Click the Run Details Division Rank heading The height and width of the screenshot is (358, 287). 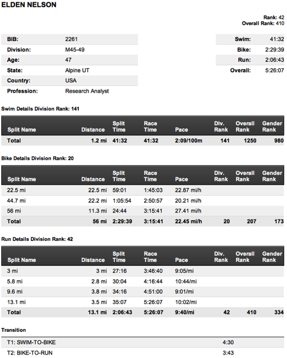click(x=37, y=239)
